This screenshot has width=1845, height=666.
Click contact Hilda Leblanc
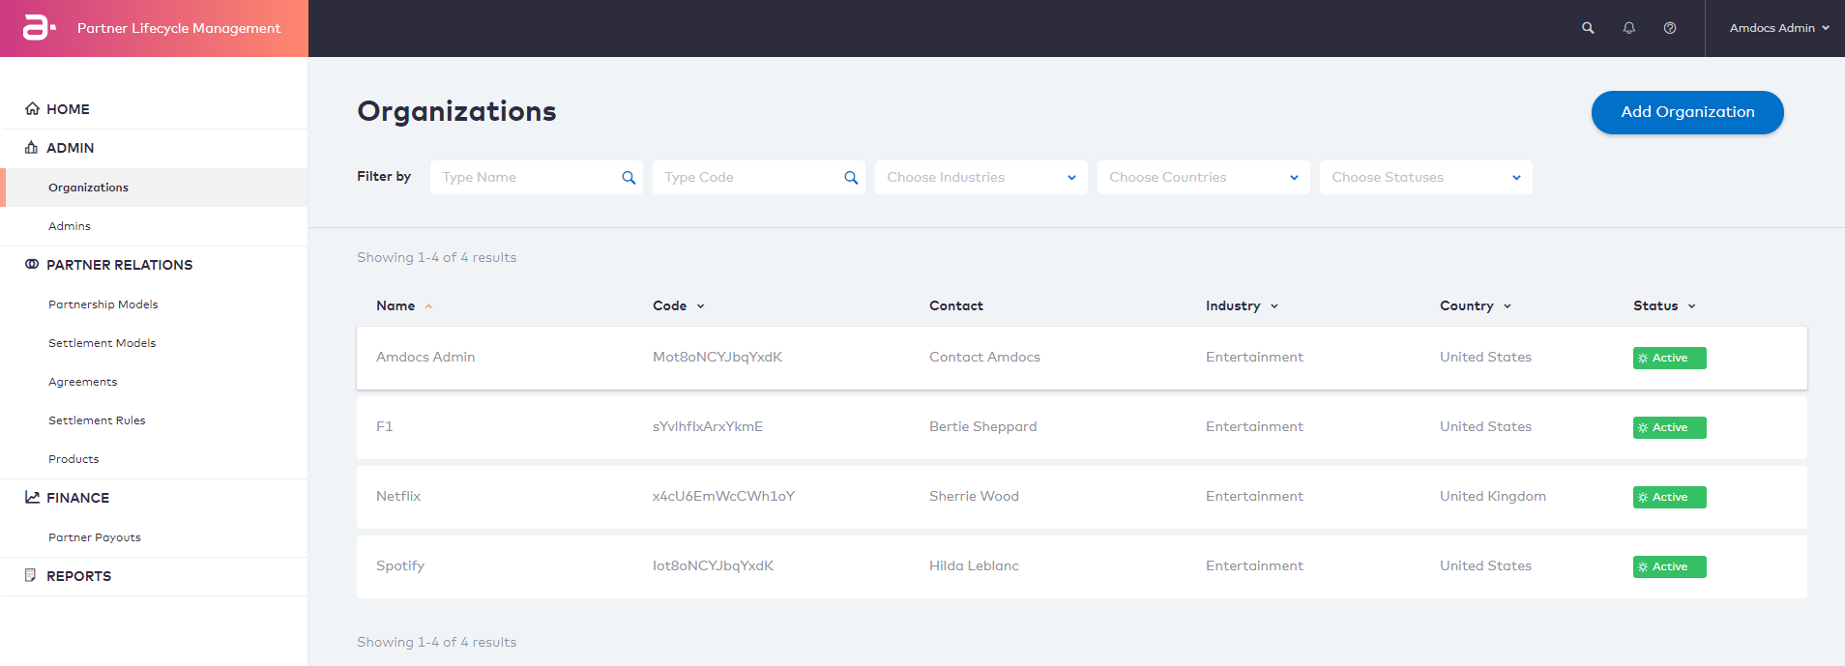point(974,565)
